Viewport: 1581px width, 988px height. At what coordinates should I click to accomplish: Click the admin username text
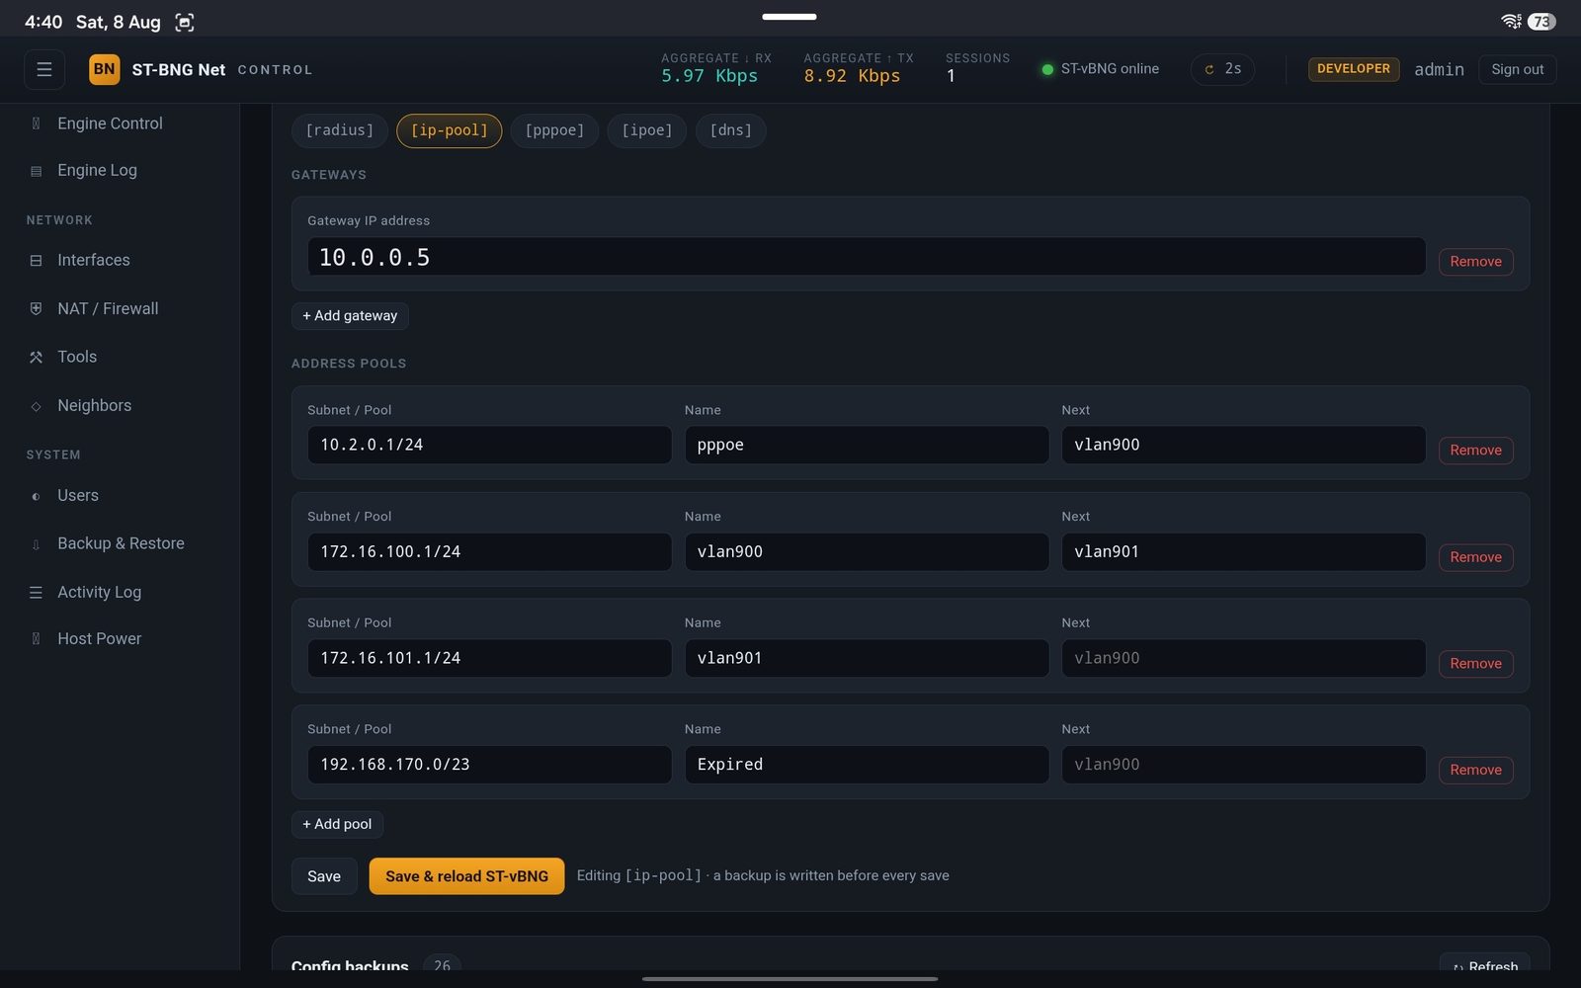(1439, 69)
